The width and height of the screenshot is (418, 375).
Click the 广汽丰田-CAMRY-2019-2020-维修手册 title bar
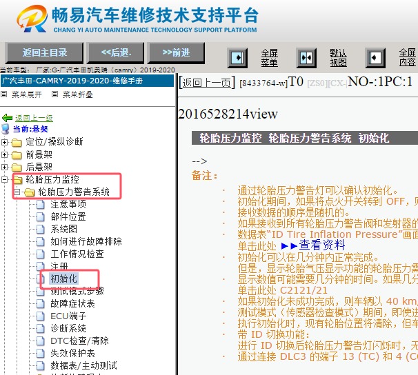coord(87,81)
